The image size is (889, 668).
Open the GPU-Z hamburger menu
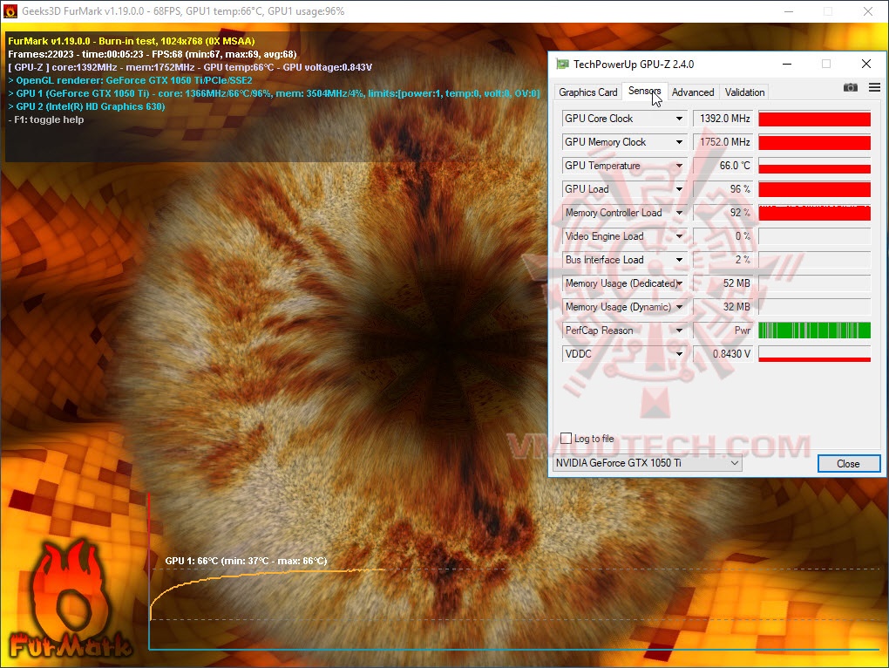pos(874,87)
